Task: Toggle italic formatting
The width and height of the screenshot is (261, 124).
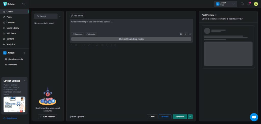Action: pos(186,34)
